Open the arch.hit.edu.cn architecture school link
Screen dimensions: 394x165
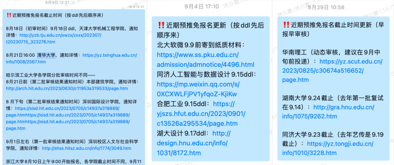(x=67, y=88)
